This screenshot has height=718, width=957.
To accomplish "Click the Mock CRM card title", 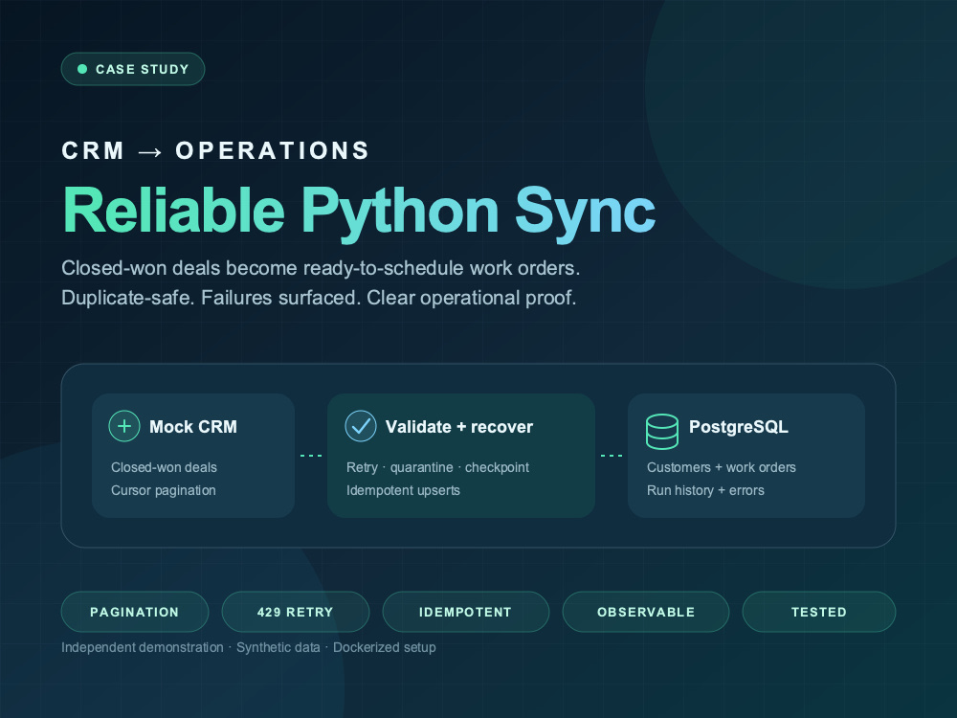I will pyautogui.click(x=193, y=427).
